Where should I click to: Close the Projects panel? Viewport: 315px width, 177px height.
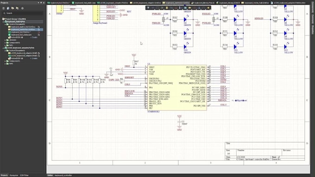pyautogui.click(x=44, y=3)
